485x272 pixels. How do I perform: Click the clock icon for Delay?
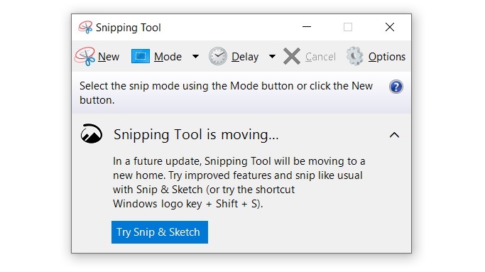(218, 56)
